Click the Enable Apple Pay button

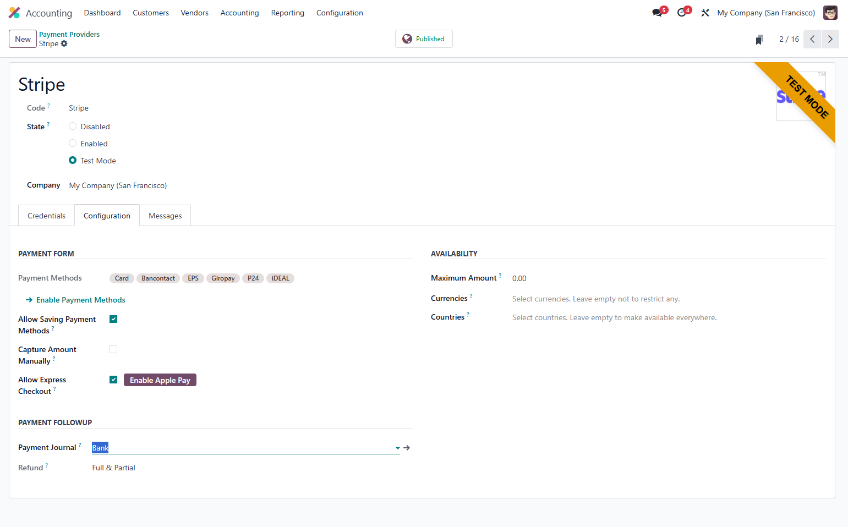pos(160,380)
